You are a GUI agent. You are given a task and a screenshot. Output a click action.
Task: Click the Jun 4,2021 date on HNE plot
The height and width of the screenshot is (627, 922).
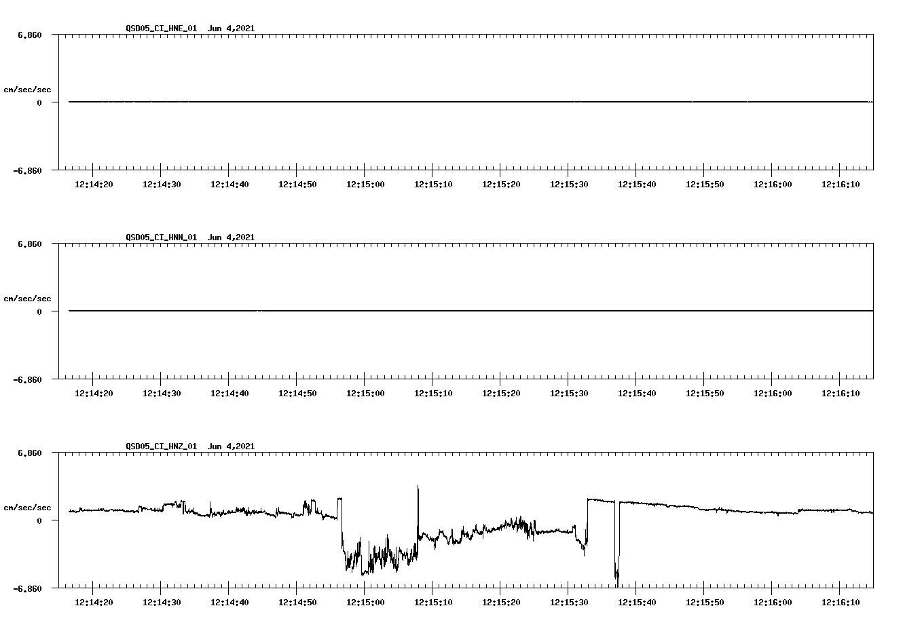click(x=231, y=28)
